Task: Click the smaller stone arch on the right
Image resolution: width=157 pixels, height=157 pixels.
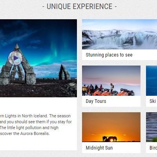Action: click(x=64, y=72)
